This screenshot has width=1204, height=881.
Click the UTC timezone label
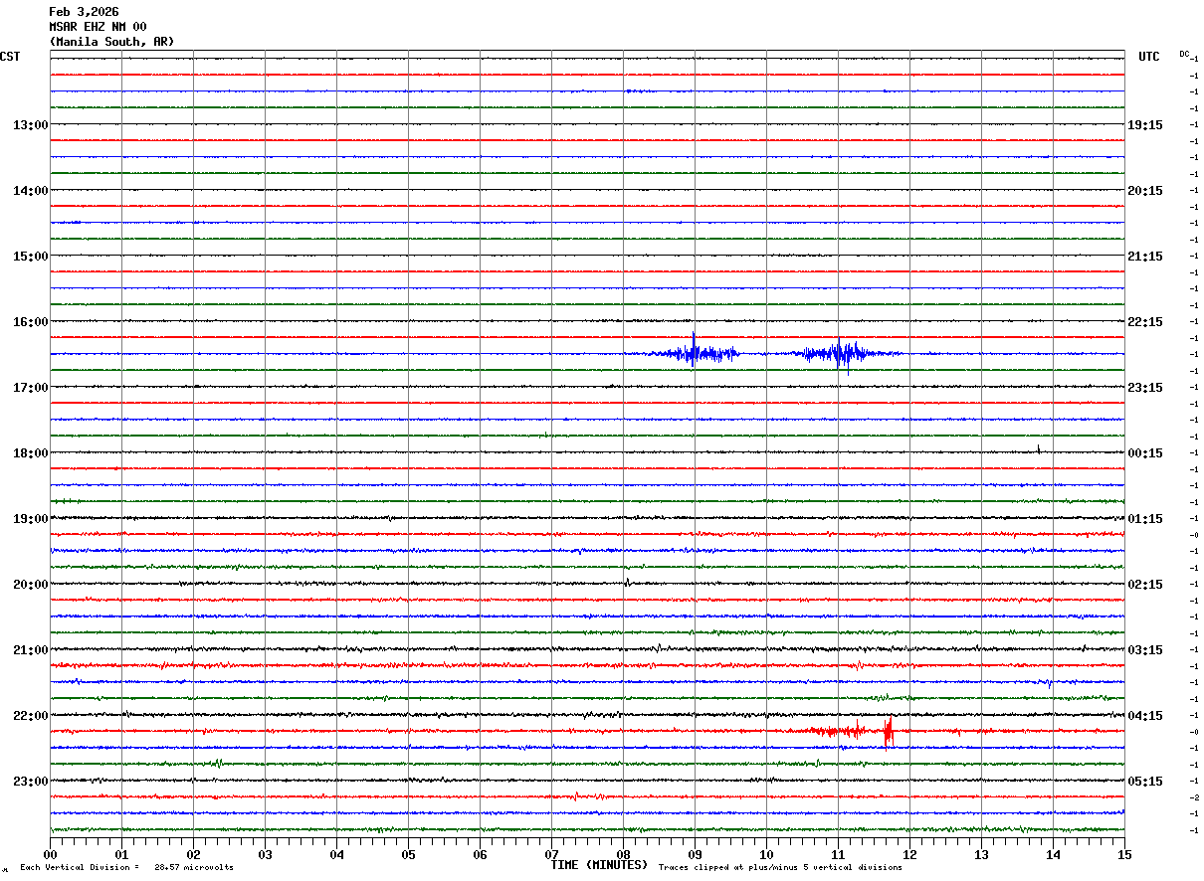pos(1148,57)
